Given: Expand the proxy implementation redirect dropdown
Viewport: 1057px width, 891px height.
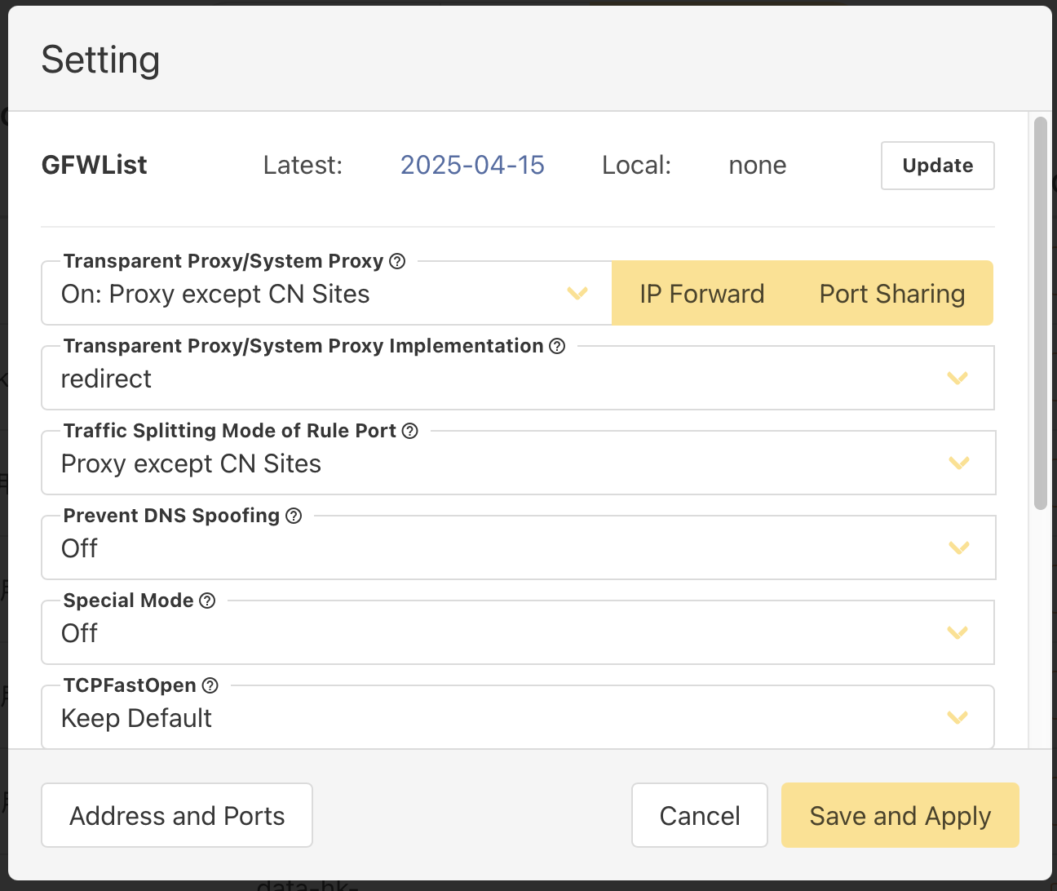Looking at the screenshot, I should click(517, 379).
